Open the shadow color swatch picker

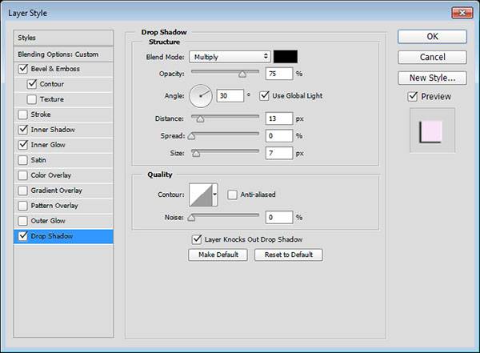pyautogui.click(x=286, y=57)
